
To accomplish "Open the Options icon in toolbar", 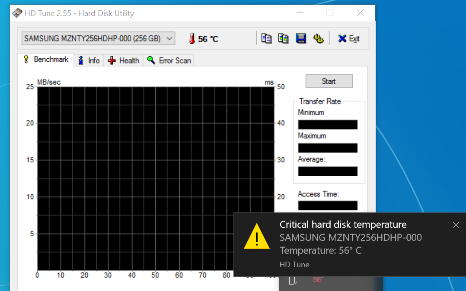I will (318, 38).
